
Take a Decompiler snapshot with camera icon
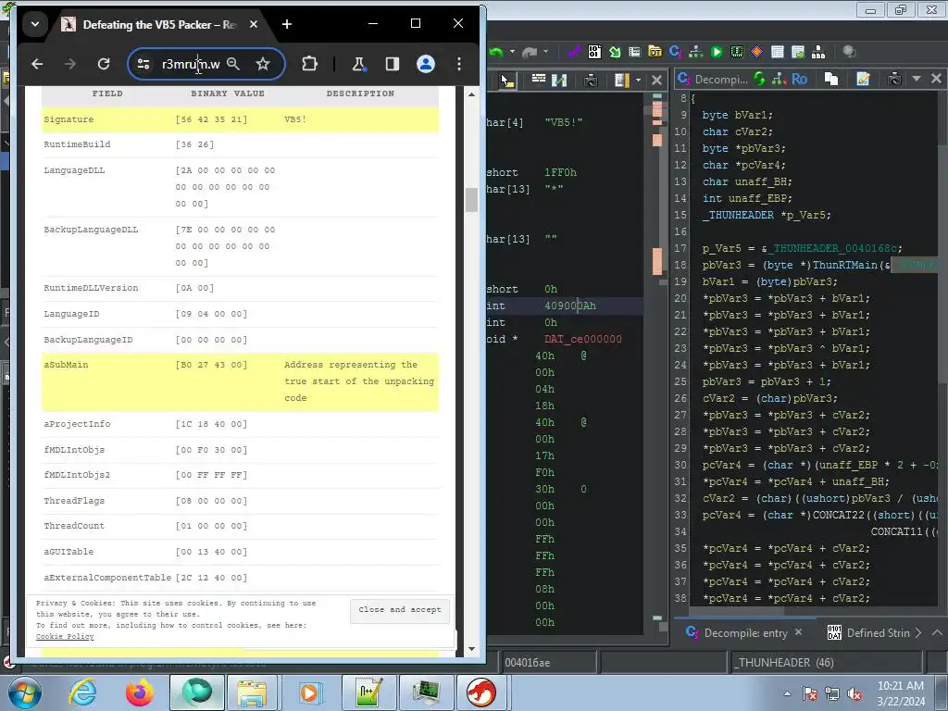[x=894, y=79]
